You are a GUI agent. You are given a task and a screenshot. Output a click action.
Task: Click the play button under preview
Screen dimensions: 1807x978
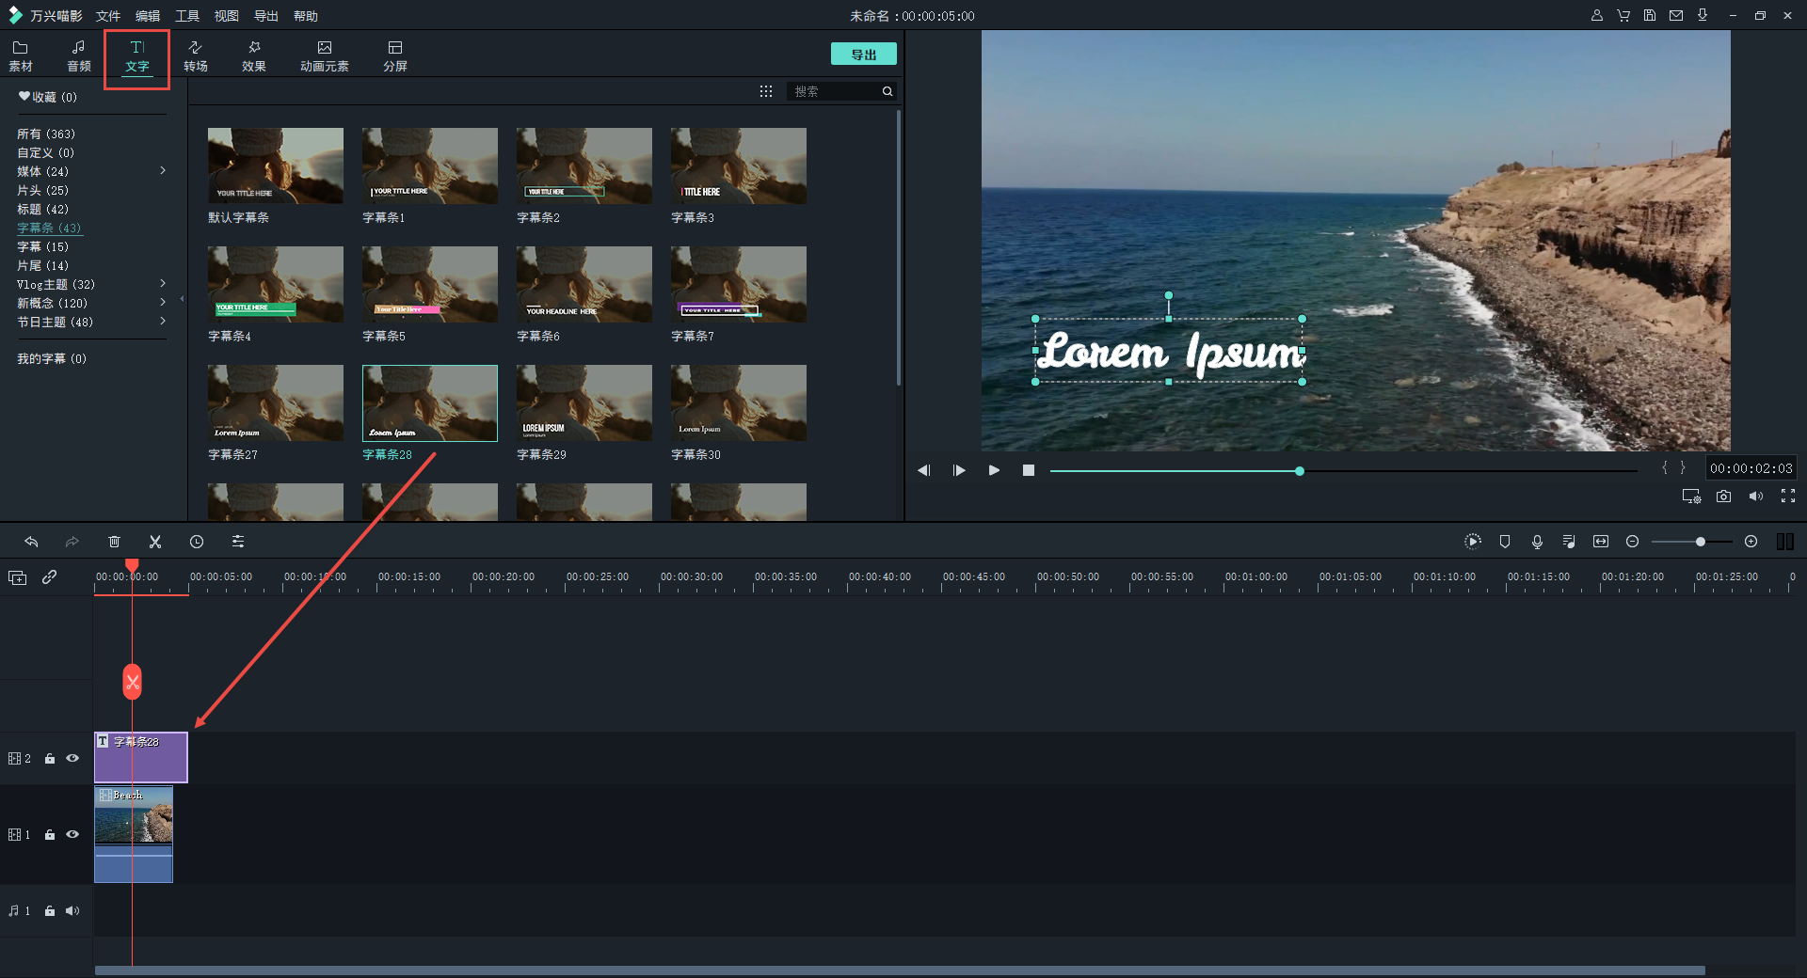pos(994,470)
